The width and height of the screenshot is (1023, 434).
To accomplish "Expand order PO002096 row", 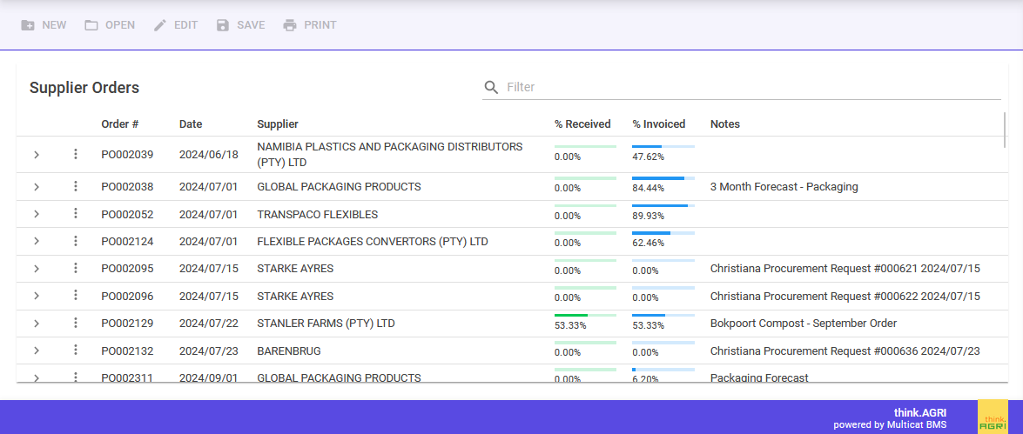I will pos(37,296).
